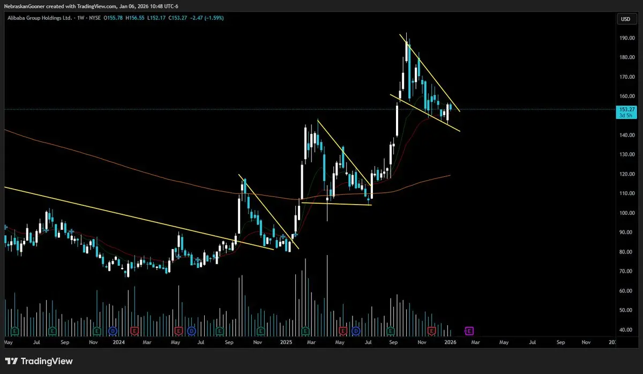Click the 190.00 price axis label
The image size is (643, 374).
[627, 38]
